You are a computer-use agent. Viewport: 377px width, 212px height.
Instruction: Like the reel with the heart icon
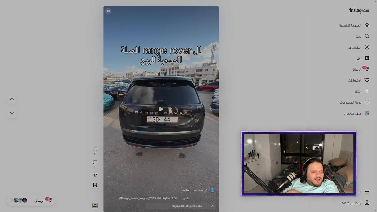[x=95, y=150]
